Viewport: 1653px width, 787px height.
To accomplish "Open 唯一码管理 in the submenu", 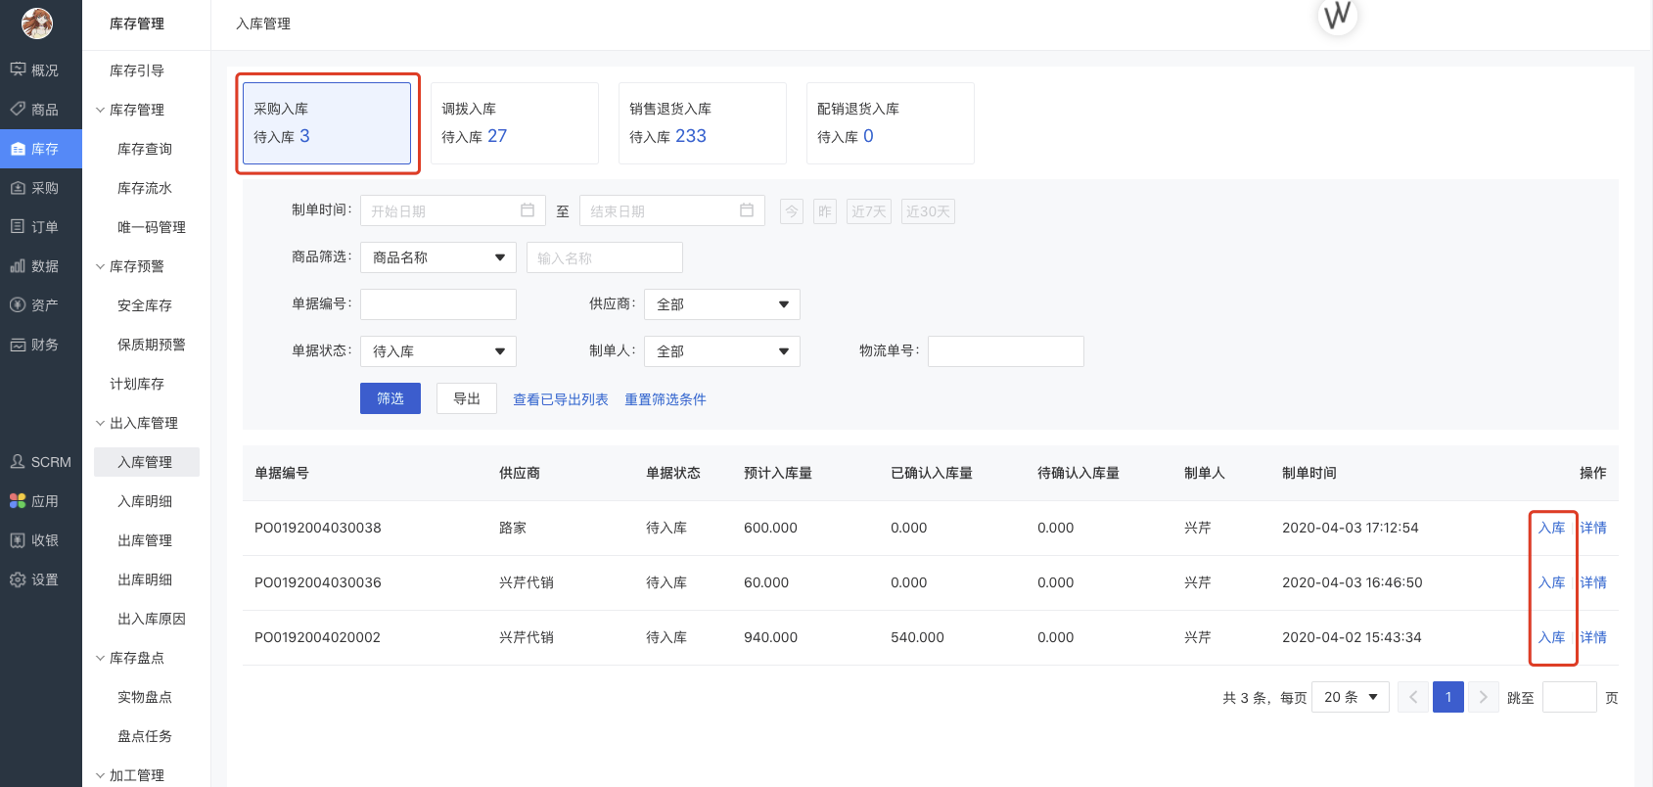I will point(152,227).
